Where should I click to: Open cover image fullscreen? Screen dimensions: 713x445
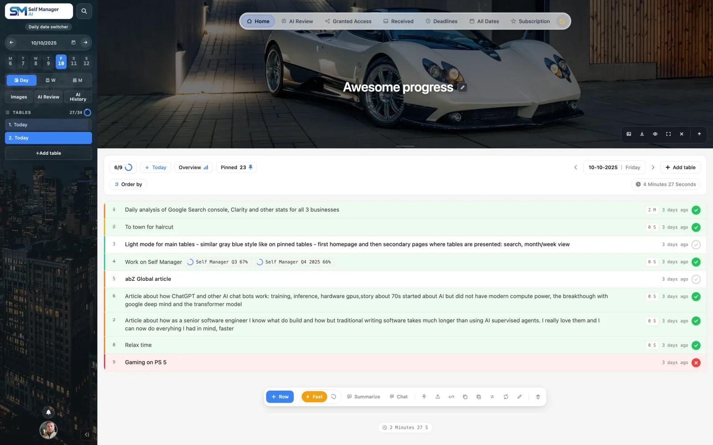668,134
